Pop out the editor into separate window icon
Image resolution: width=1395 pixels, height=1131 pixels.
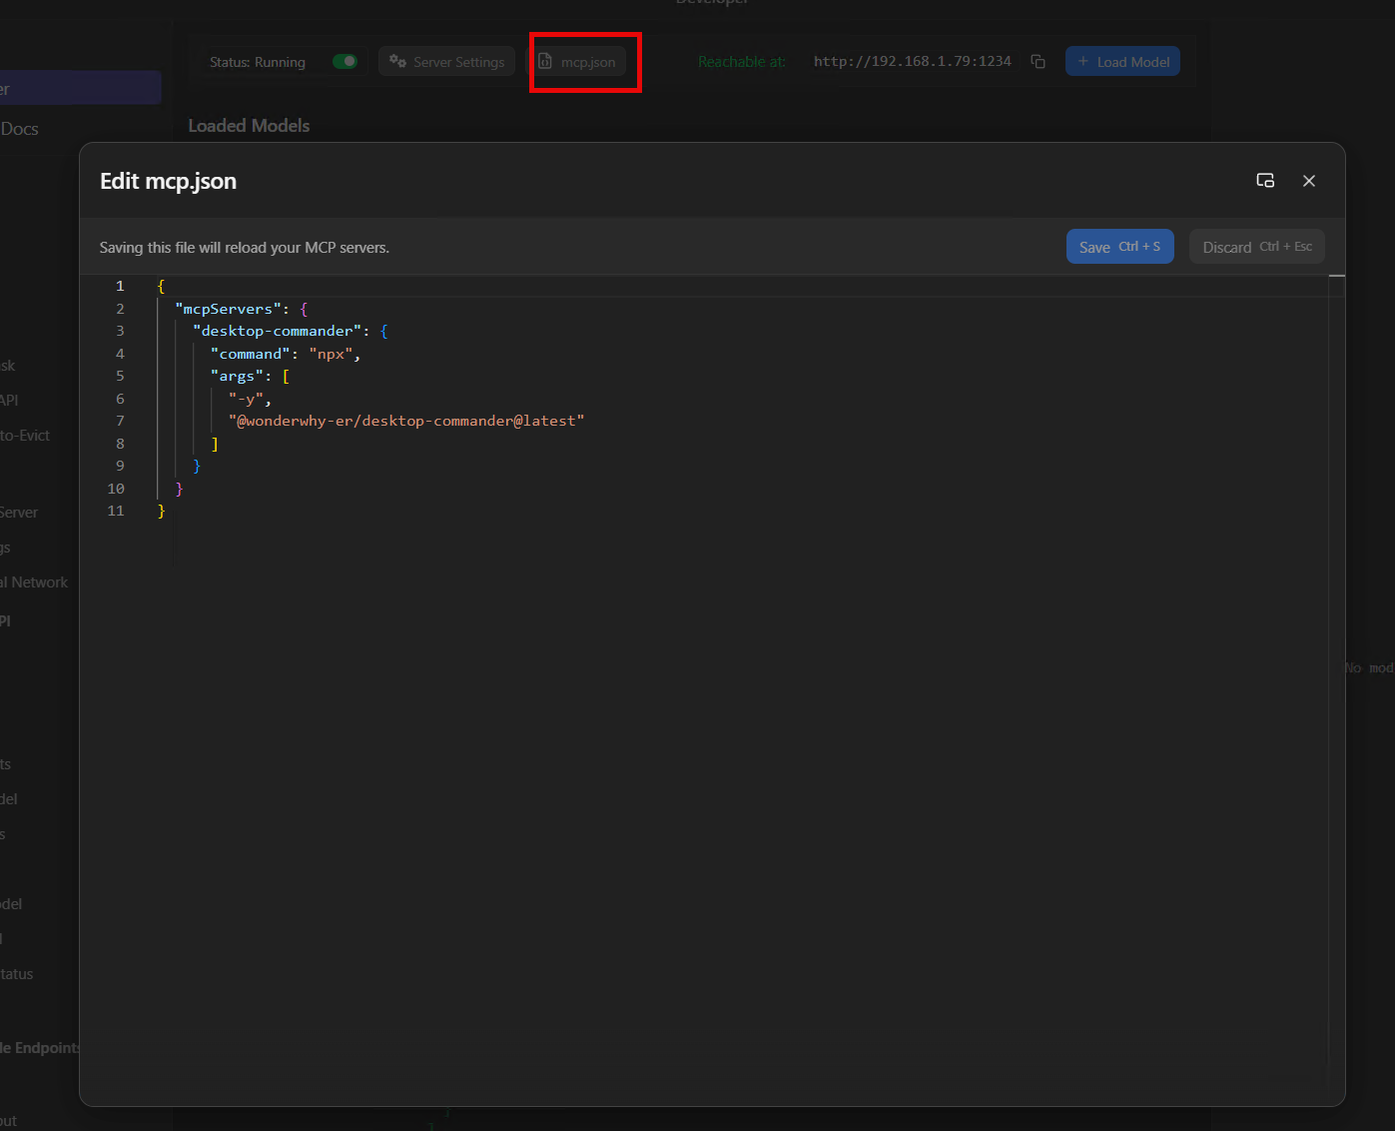click(x=1265, y=181)
